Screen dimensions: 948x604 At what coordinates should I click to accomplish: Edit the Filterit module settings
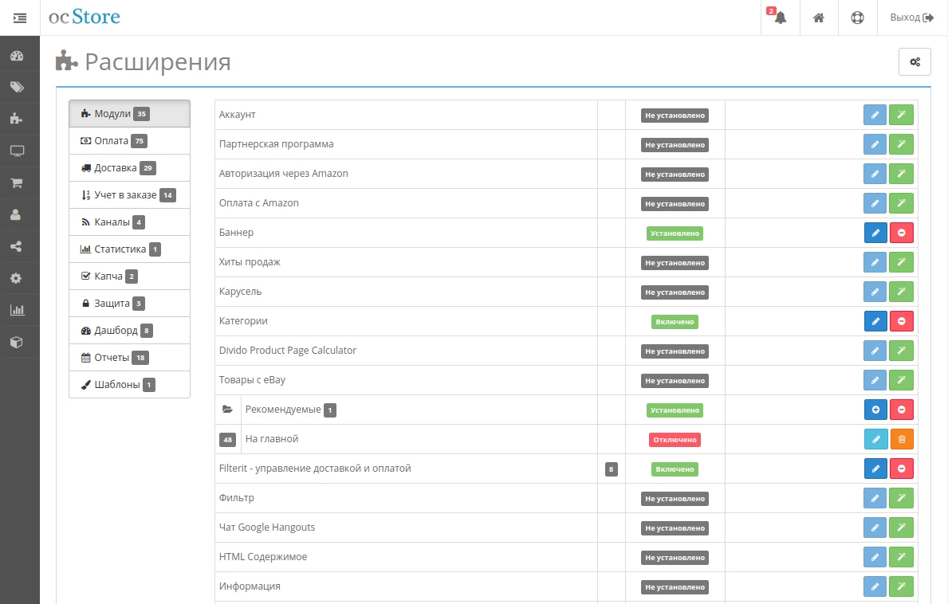point(875,469)
